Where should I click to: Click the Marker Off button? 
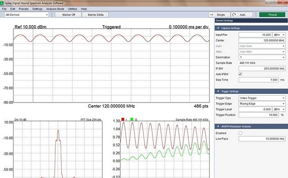coord(68,15)
